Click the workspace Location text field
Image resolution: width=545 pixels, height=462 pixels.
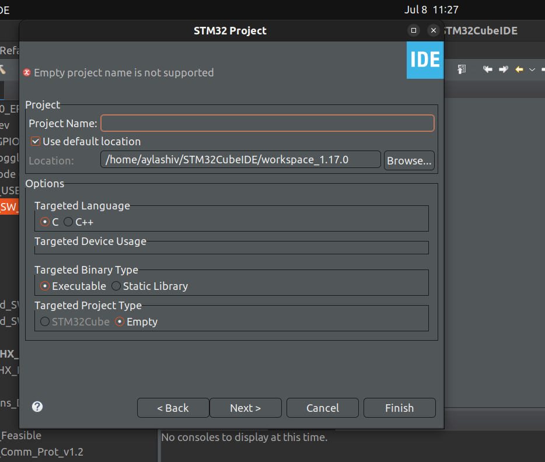[x=240, y=159]
